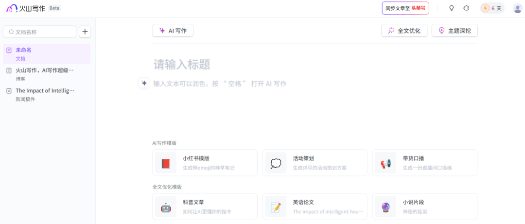Click the 文档 label under 未命名

(20, 59)
